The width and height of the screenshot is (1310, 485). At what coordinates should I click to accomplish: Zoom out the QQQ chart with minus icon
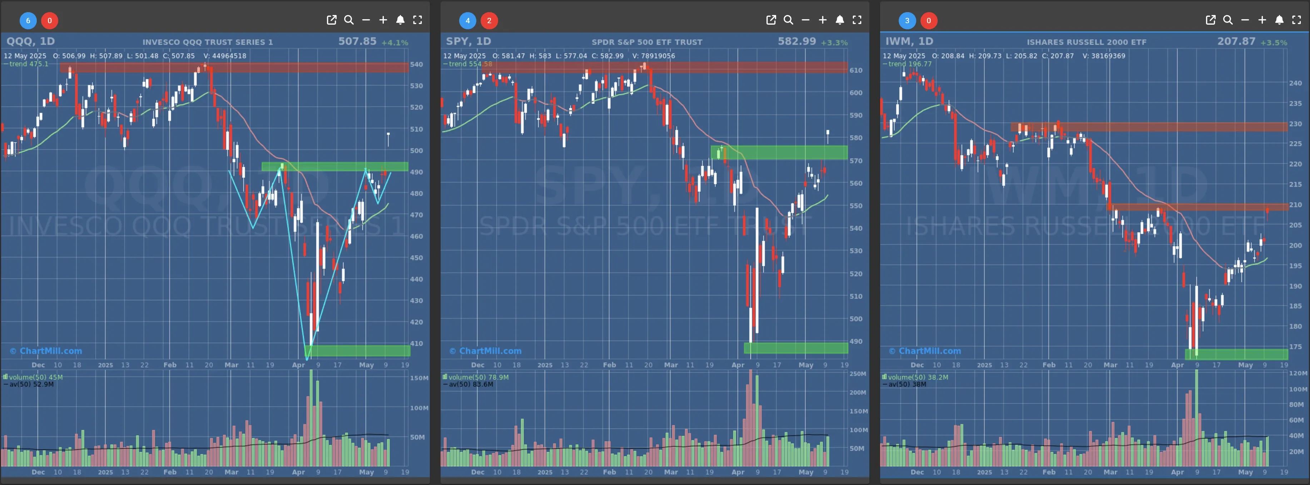tap(366, 20)
